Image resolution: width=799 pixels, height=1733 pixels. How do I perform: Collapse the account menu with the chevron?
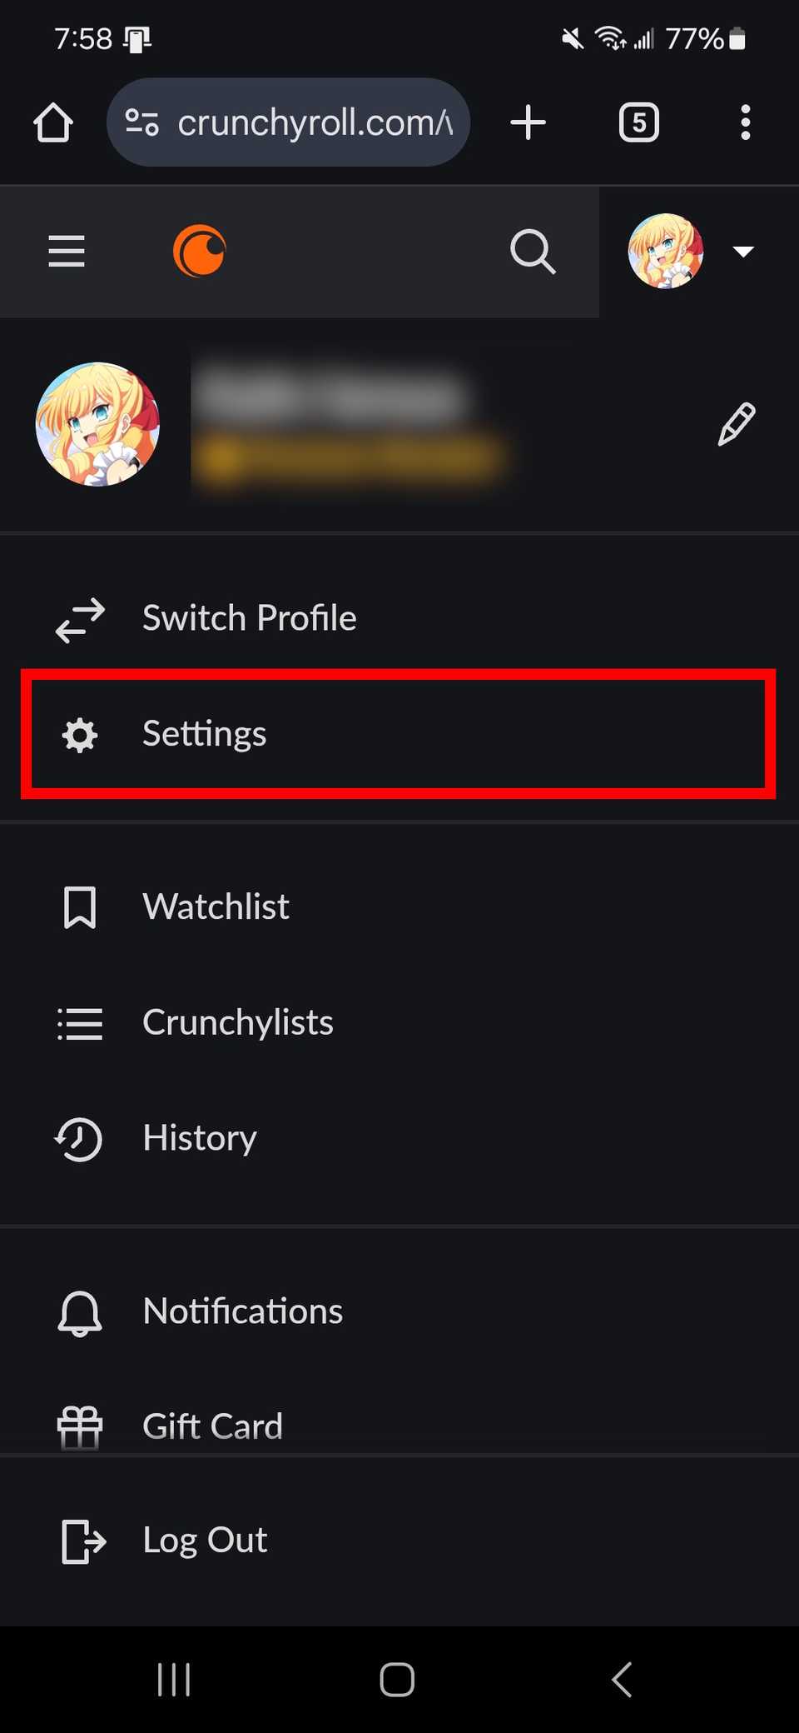pyautogui.click(x=743, y=251)
